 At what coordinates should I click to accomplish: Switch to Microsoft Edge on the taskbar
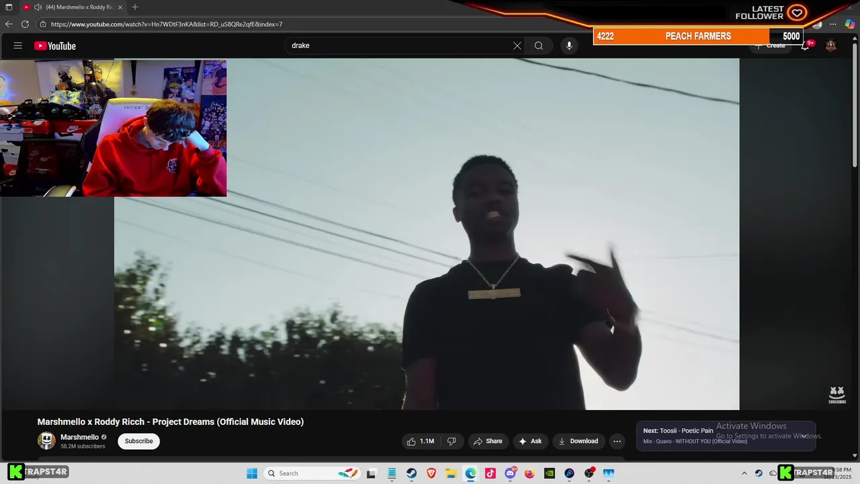coord(470,473)
